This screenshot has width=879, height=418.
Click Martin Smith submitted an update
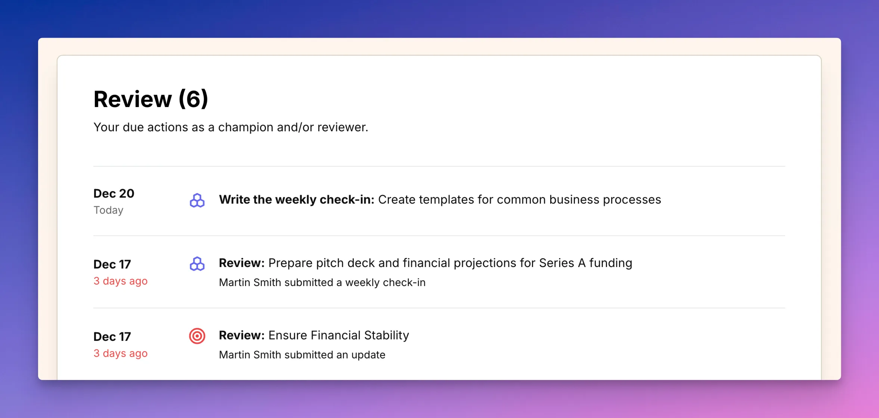[x=302, y=355]
